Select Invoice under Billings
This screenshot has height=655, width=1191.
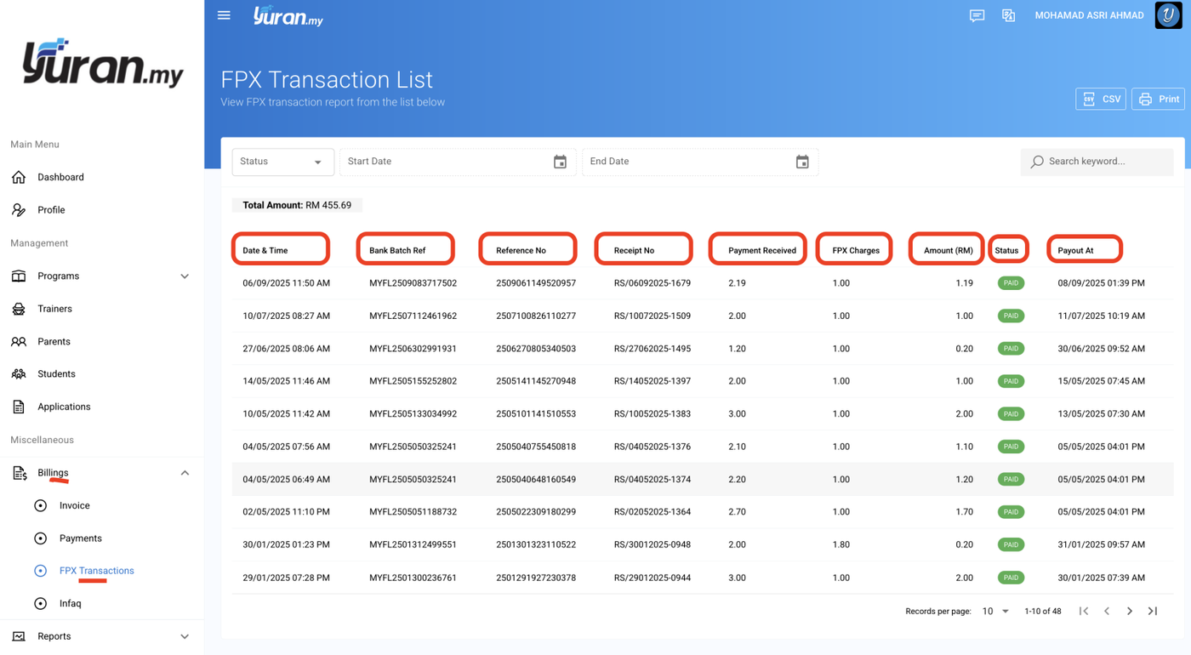pyautogui.click(x=74, y=505)
